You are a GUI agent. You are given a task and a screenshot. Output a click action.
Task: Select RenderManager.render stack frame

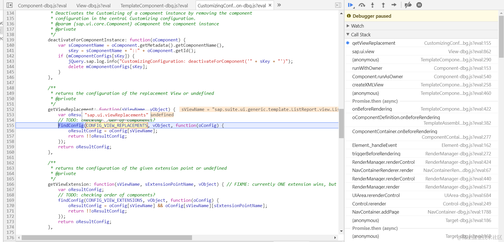click(422, 187)
